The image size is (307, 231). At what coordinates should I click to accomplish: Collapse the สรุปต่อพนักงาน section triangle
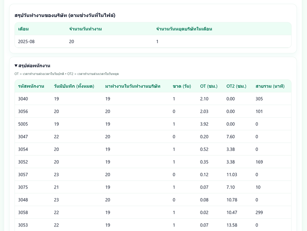[x=16, y=66]
